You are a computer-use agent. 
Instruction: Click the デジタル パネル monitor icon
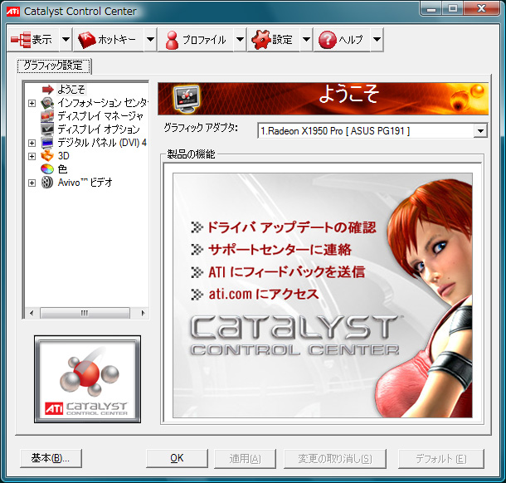[x=47, y=143]
